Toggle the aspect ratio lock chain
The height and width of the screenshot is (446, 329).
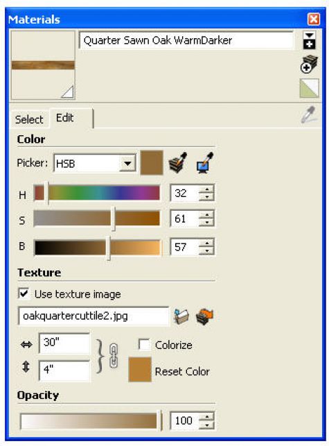coord(114,356)
